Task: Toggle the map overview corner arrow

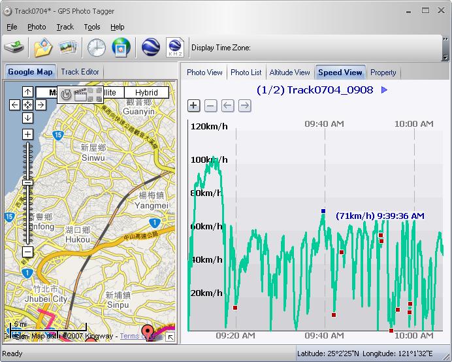Action: point(170,337)
